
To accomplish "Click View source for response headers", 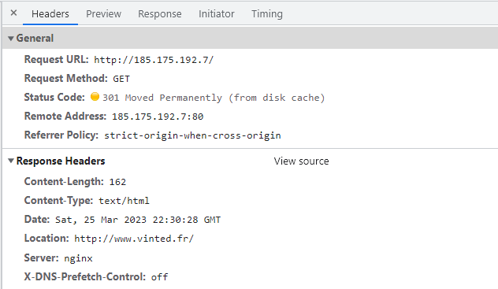I will pos(302,161).
